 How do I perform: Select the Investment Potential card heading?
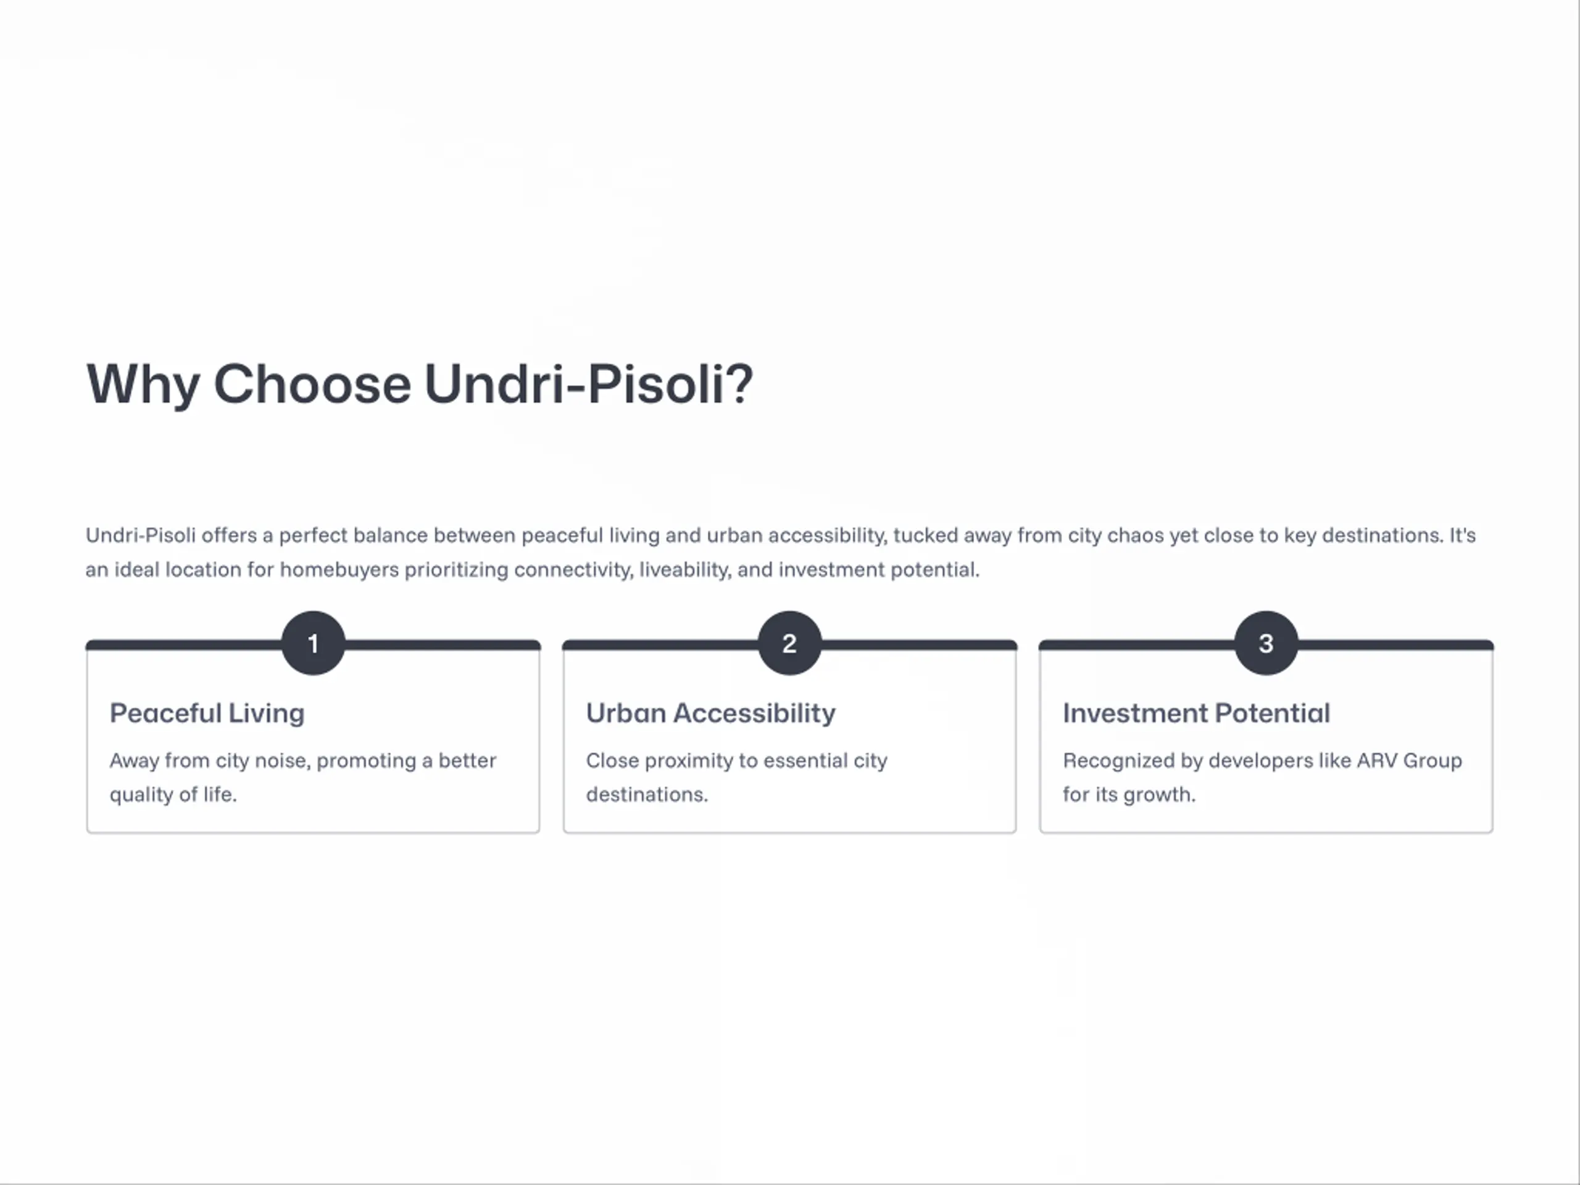click(1197, 713)
